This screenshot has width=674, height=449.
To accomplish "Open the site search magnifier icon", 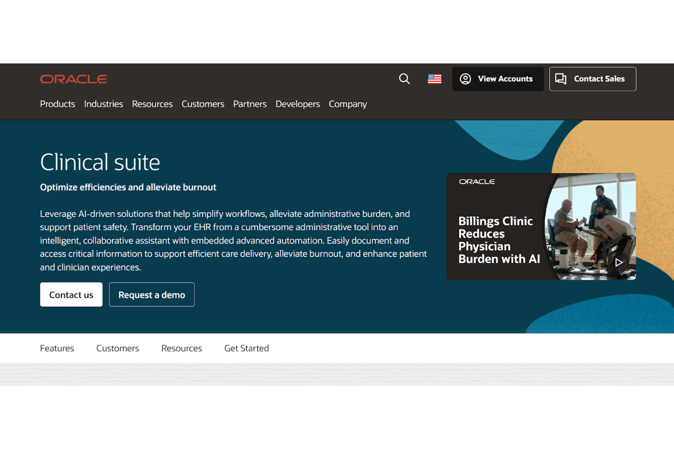I will click(404, 79).
